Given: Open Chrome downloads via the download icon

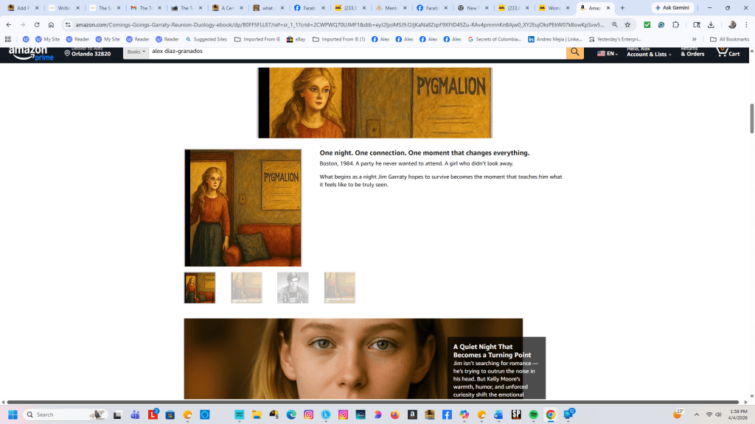Looking at the screenshot, I should click(x=711, y=24).
